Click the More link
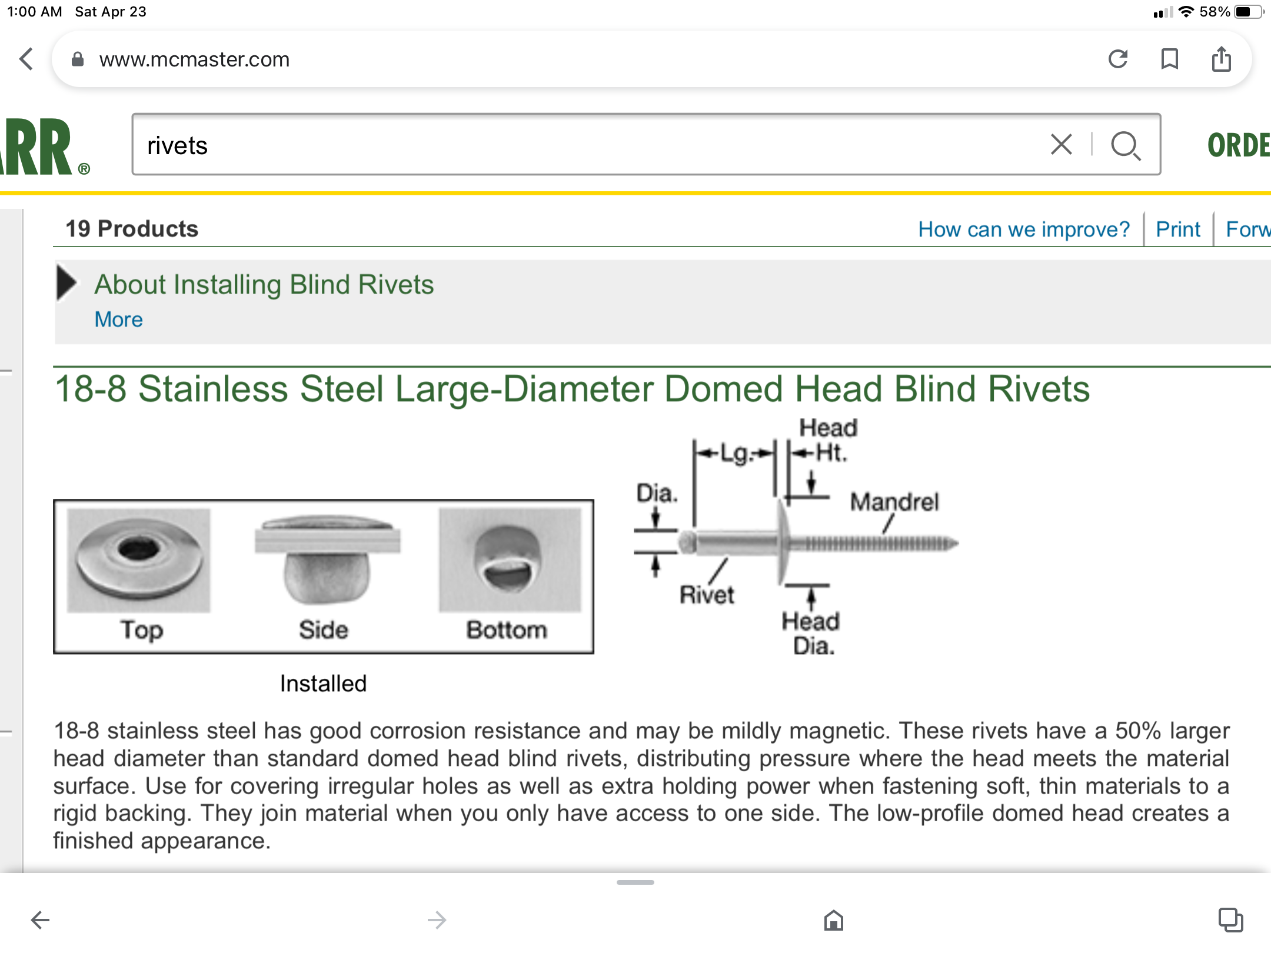 pyautogui.click(x=118, y=319)
